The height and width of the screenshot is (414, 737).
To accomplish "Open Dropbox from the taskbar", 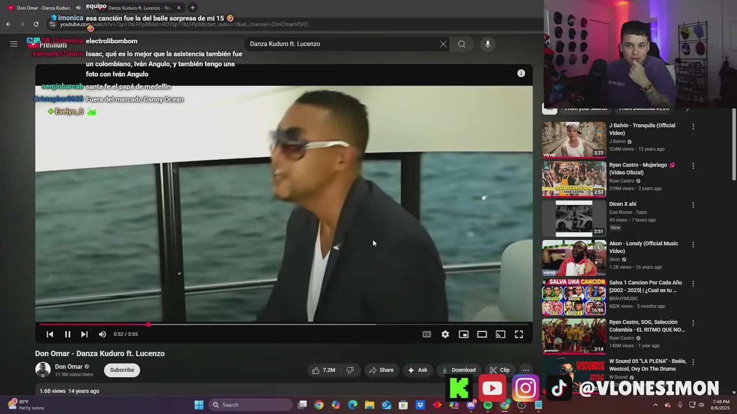I will [420, 405].
